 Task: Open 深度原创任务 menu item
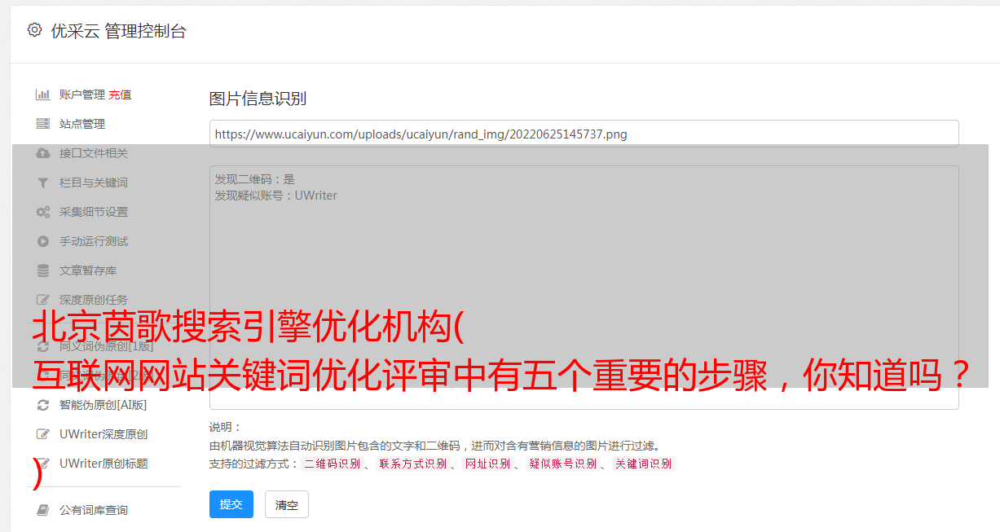(94, 300)
